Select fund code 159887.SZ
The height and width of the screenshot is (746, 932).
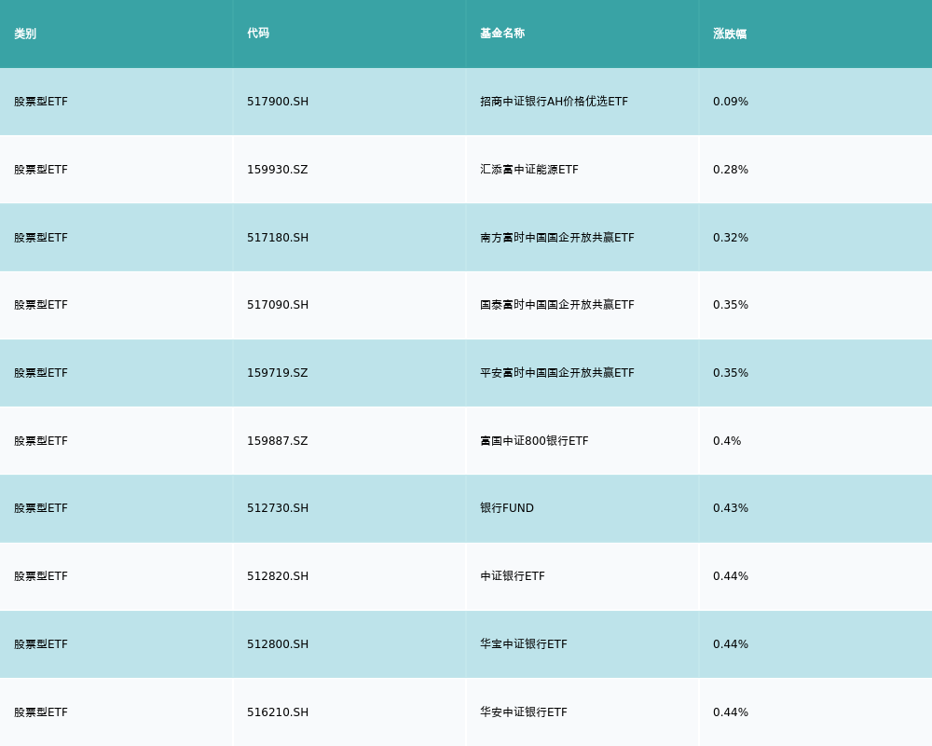(277, 441)
